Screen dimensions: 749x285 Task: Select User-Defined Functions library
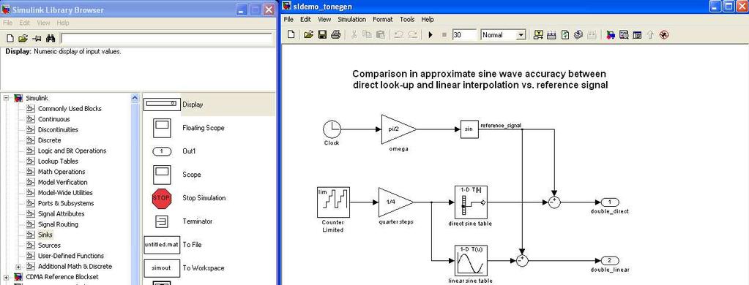pyautogui.click(x=71, y=256)
